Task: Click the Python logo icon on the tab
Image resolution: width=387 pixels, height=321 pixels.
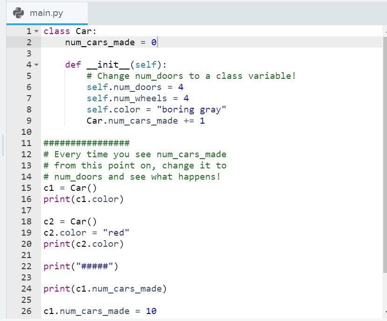Action: coord(18,13)
